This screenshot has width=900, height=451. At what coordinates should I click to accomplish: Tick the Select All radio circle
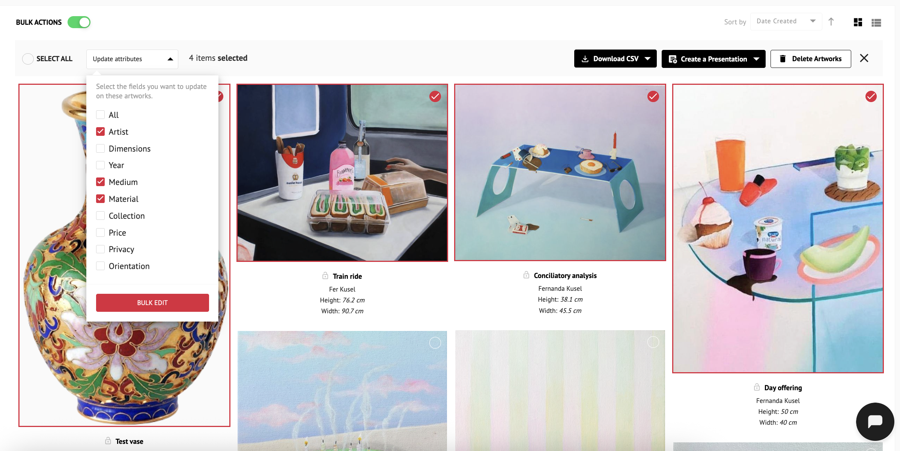coord(28,59)
